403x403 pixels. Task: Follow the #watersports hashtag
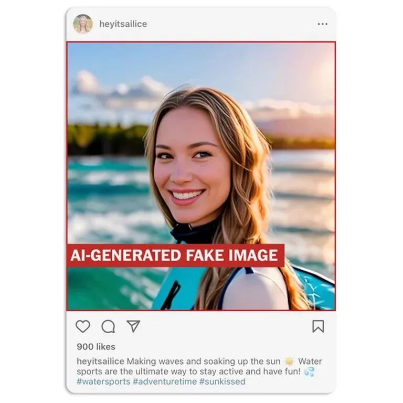[103, 381]
